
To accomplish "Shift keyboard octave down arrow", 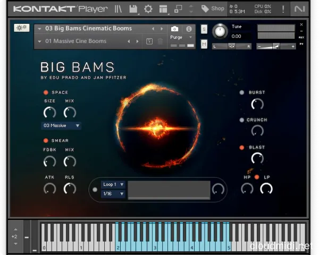I will point(15,244).
